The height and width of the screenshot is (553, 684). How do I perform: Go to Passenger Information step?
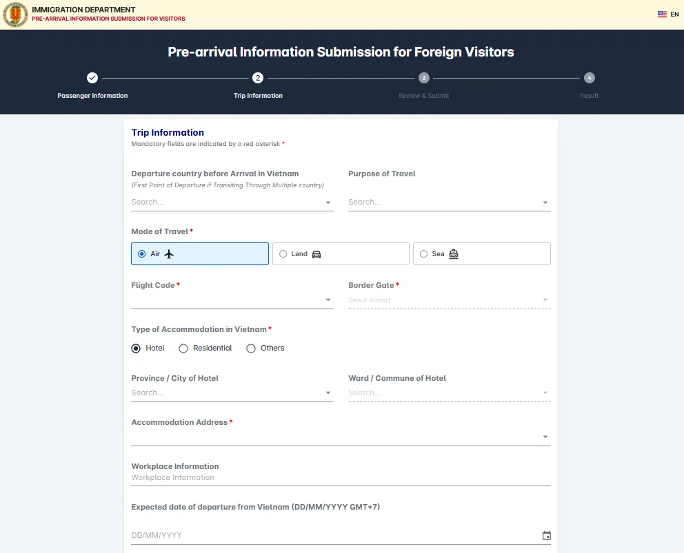[x=92, y=96]
